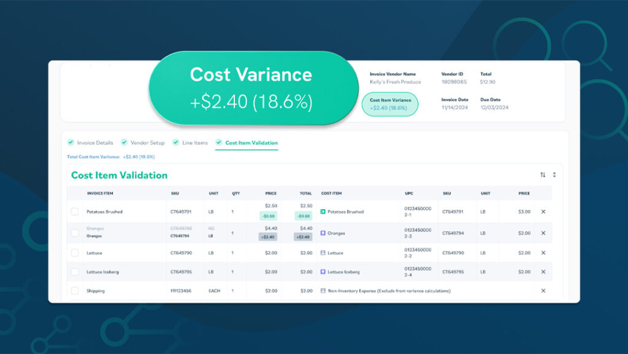Viewport: 628px width, 354px height.
Task: Click the green icon beside Potatoes Brushed cost item
Action: [323, 212]
